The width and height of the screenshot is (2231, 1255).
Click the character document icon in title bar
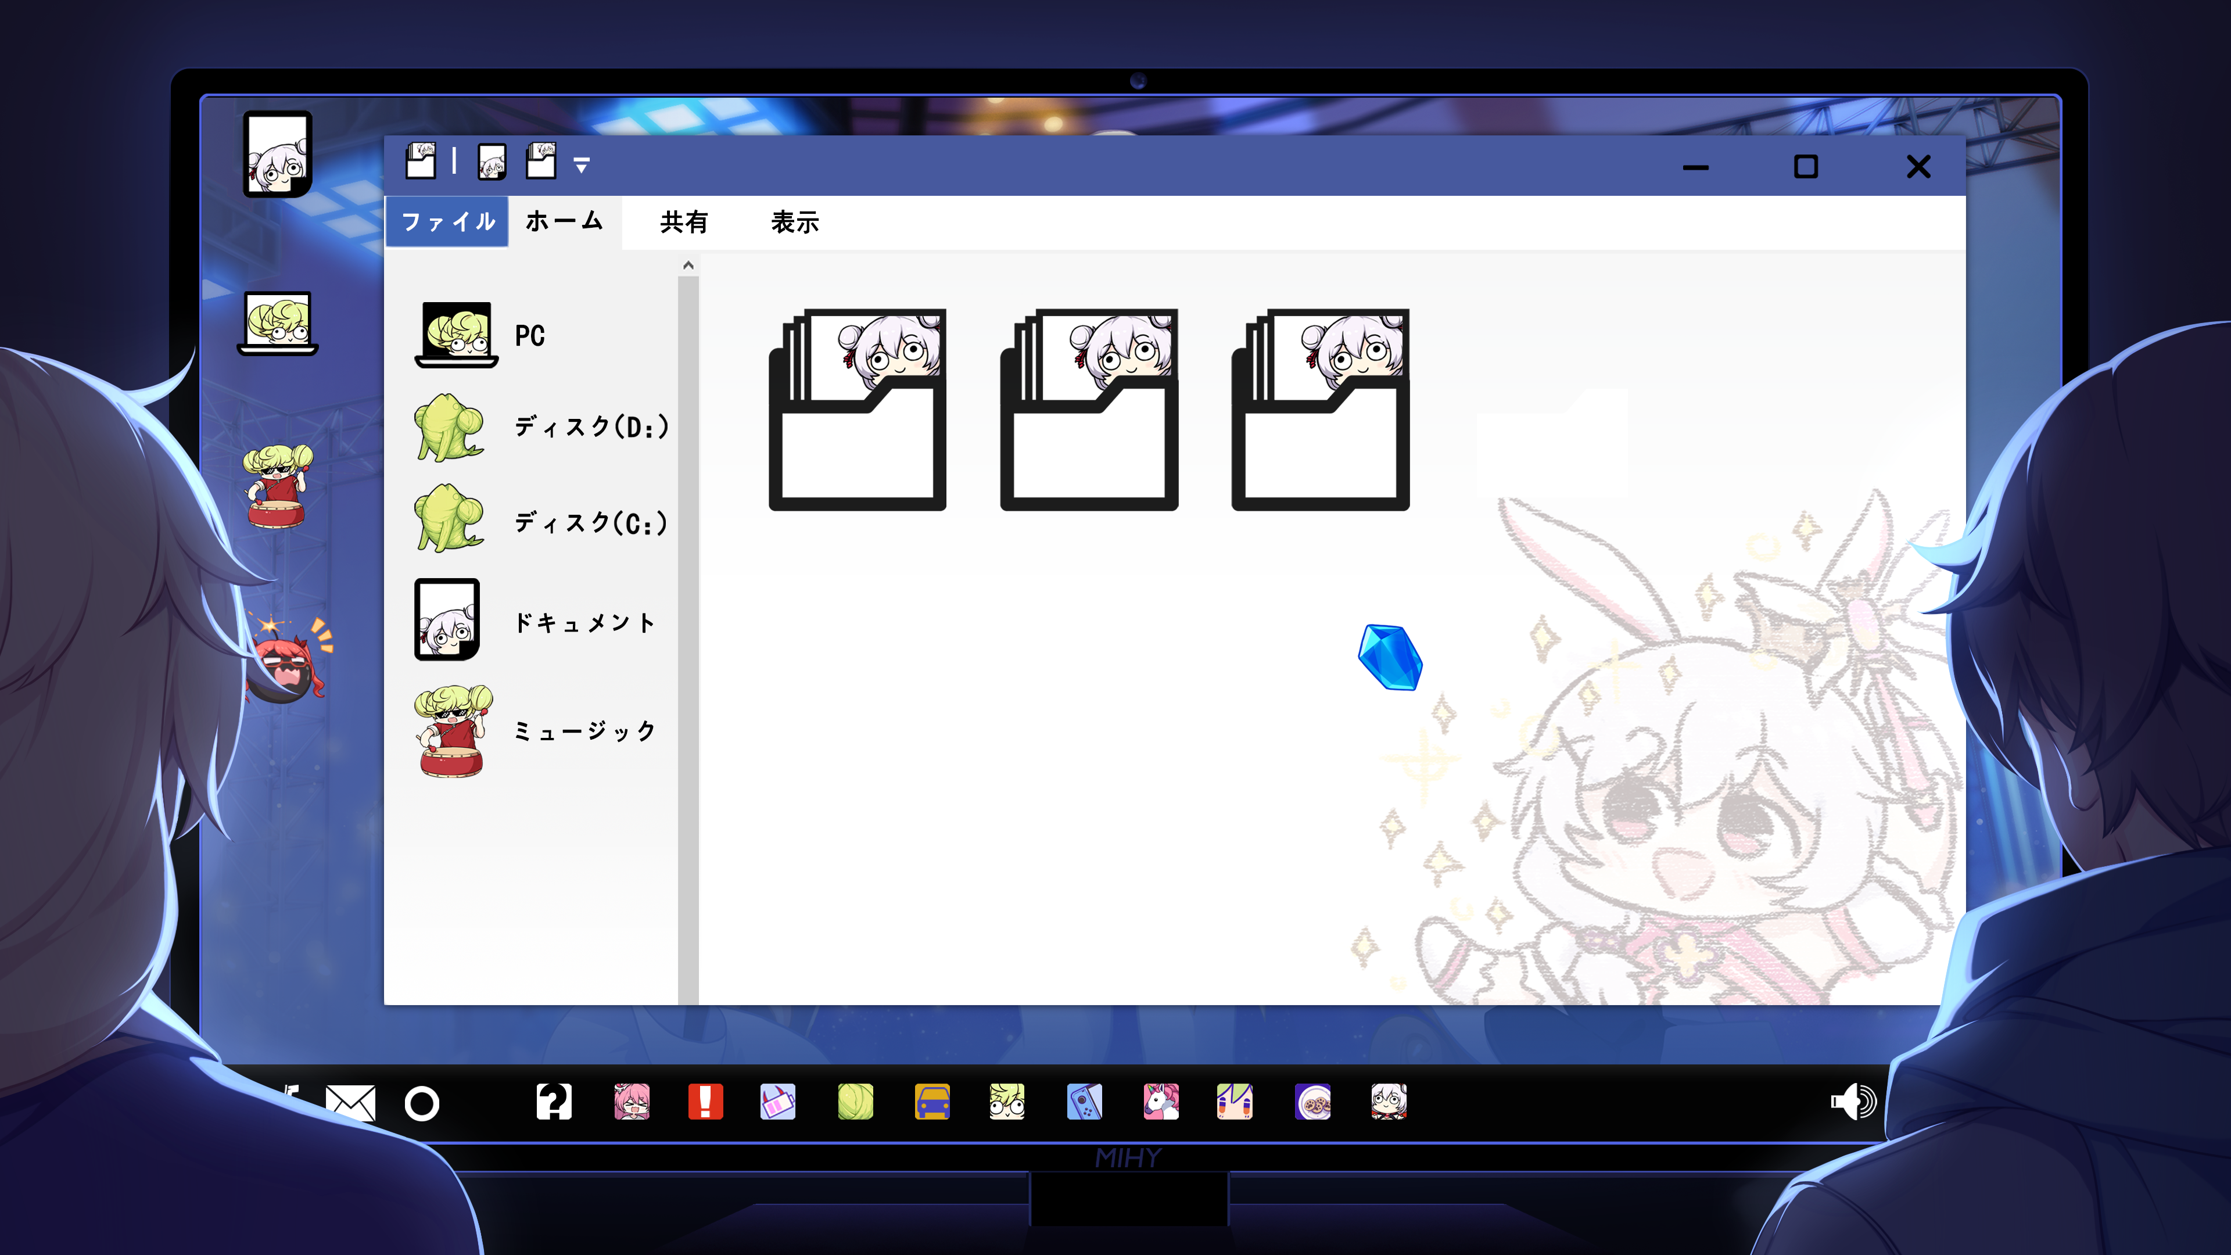click(492, 162)
